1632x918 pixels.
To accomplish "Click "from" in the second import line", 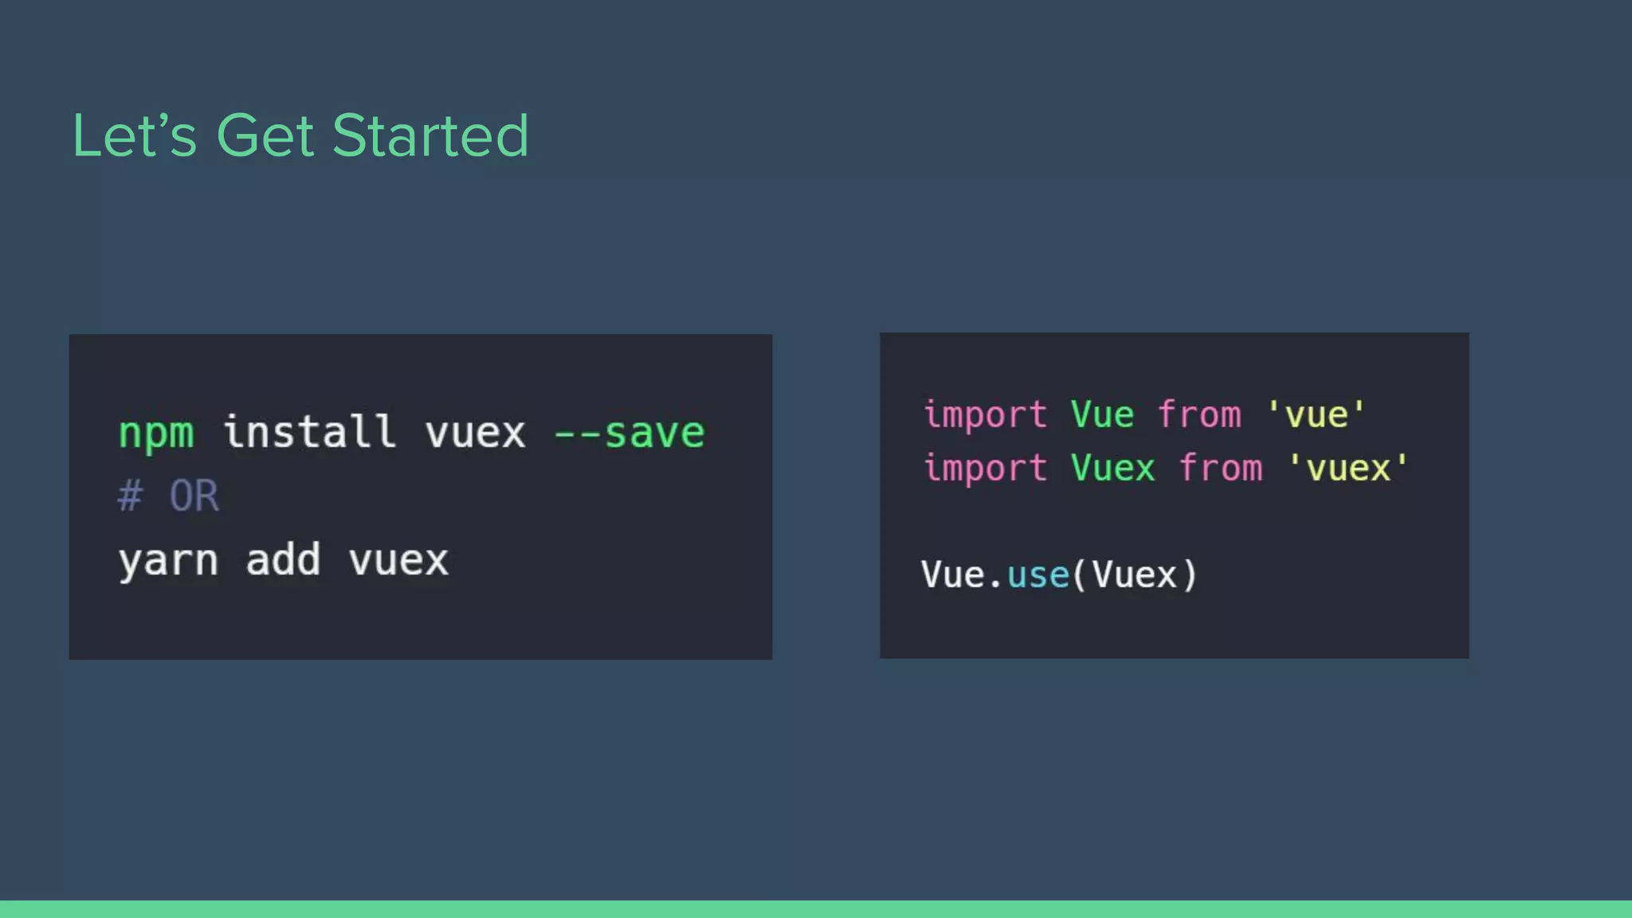I will tap(1221, 468).
